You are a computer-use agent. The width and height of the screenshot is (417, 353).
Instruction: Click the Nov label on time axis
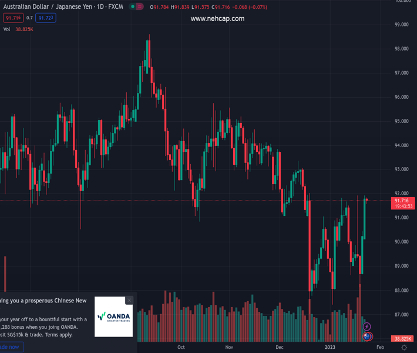[229, 347]
